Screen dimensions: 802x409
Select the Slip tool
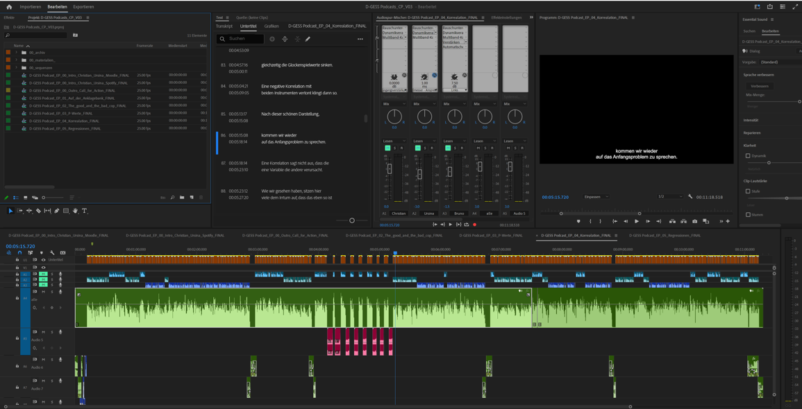(48, 210)
